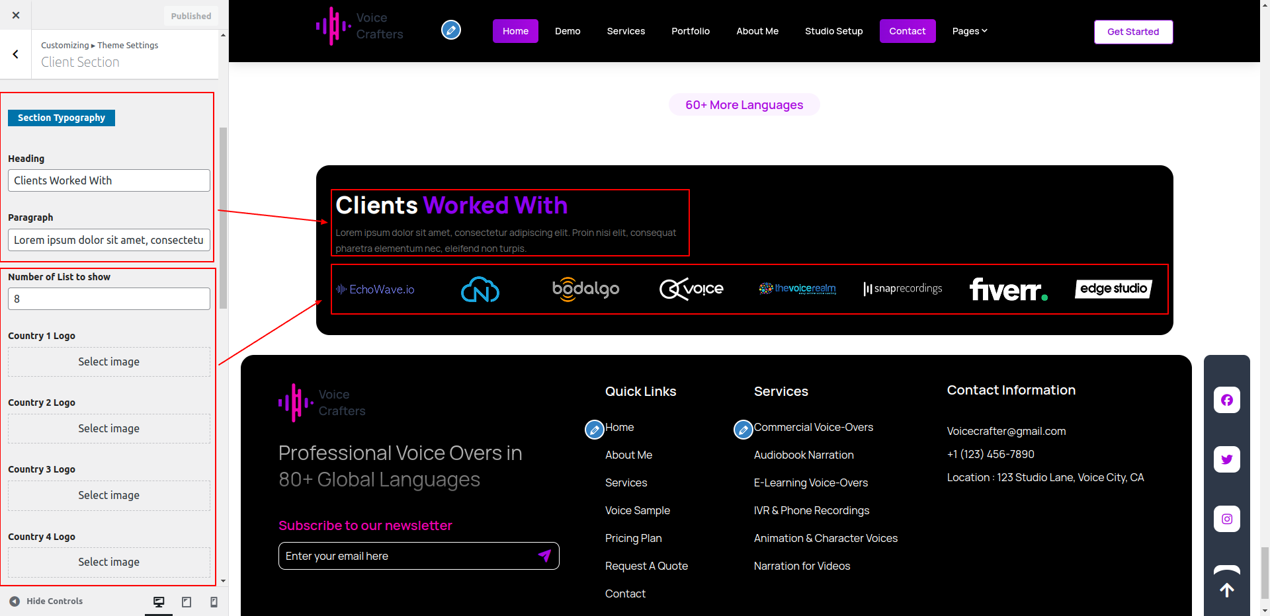Click the customizer panel vertical scrollbar
The height and width of the screenshot is (616, 1270).
coord(224,218)
